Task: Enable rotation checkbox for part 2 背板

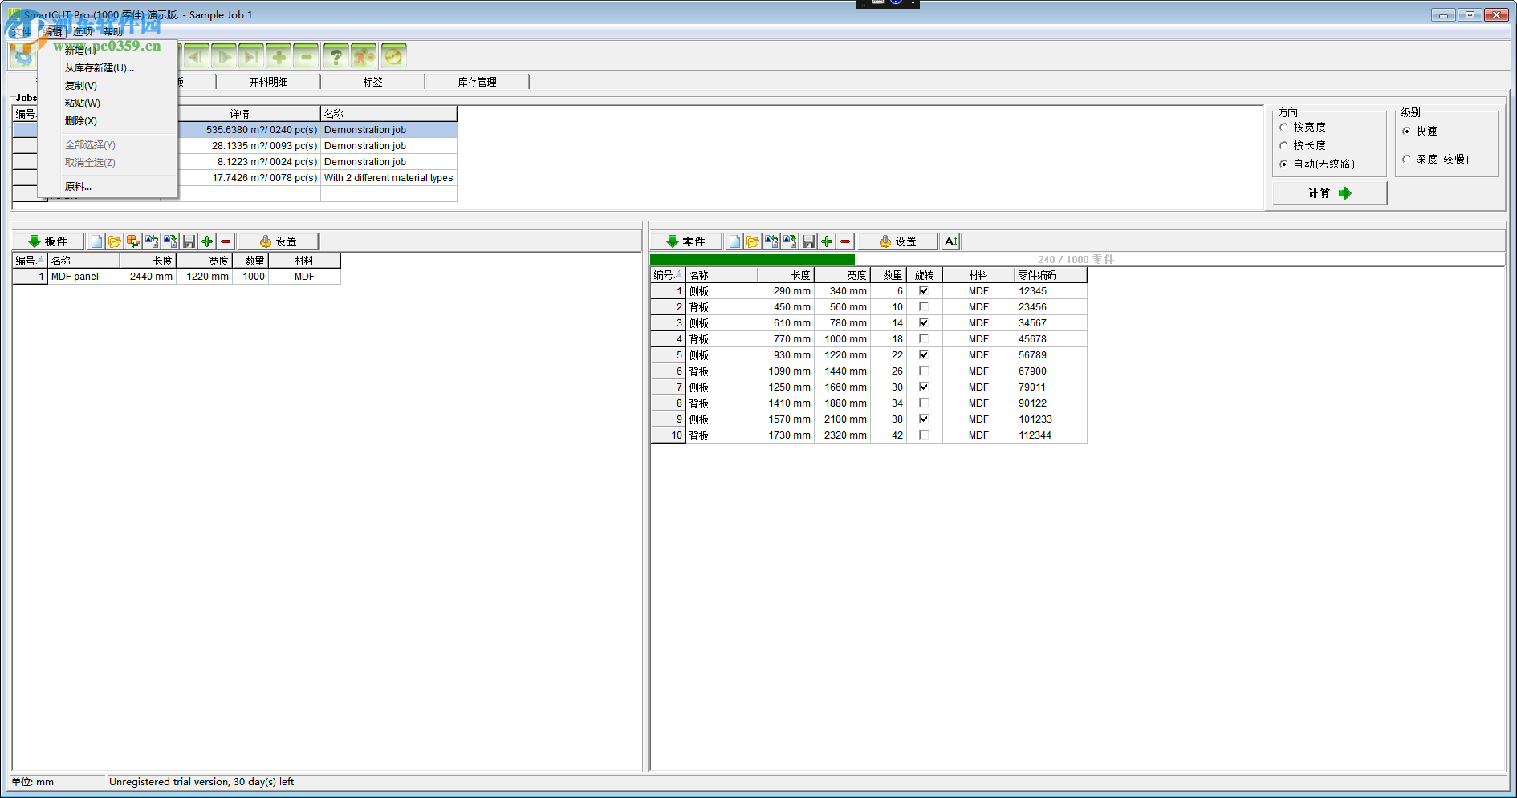Action: (924, 307)
